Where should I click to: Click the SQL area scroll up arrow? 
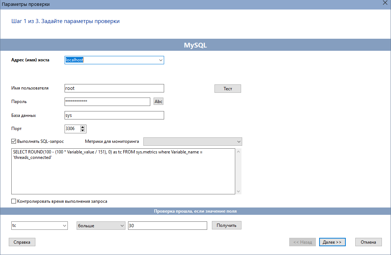tap(239, 152)
